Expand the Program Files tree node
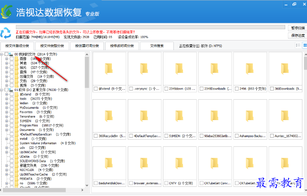Screen dimensions: 307x196 pos(7,126)
